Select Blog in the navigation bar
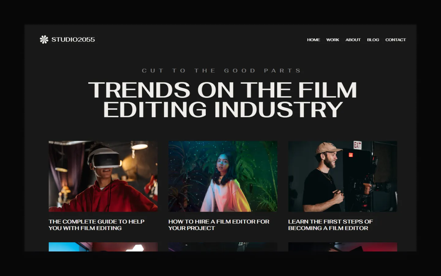The height and width of the screenshot is (276, 441). 373,40
